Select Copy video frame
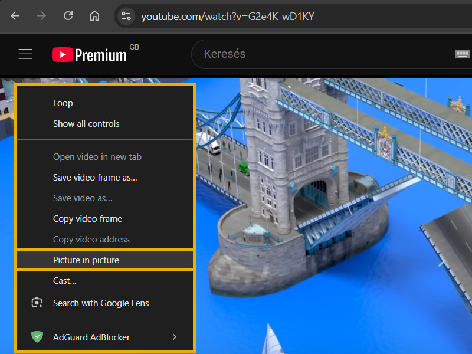472x354 pixels. pyautogui.click(x=87, y=219)
